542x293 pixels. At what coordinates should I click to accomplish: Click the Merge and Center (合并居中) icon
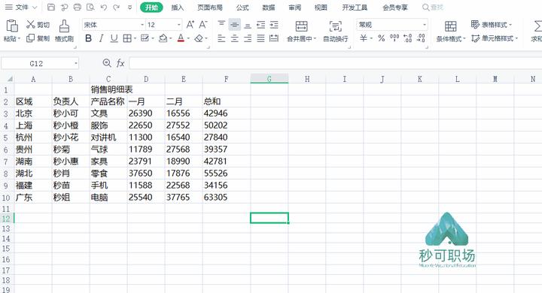(x=301, y=26)
